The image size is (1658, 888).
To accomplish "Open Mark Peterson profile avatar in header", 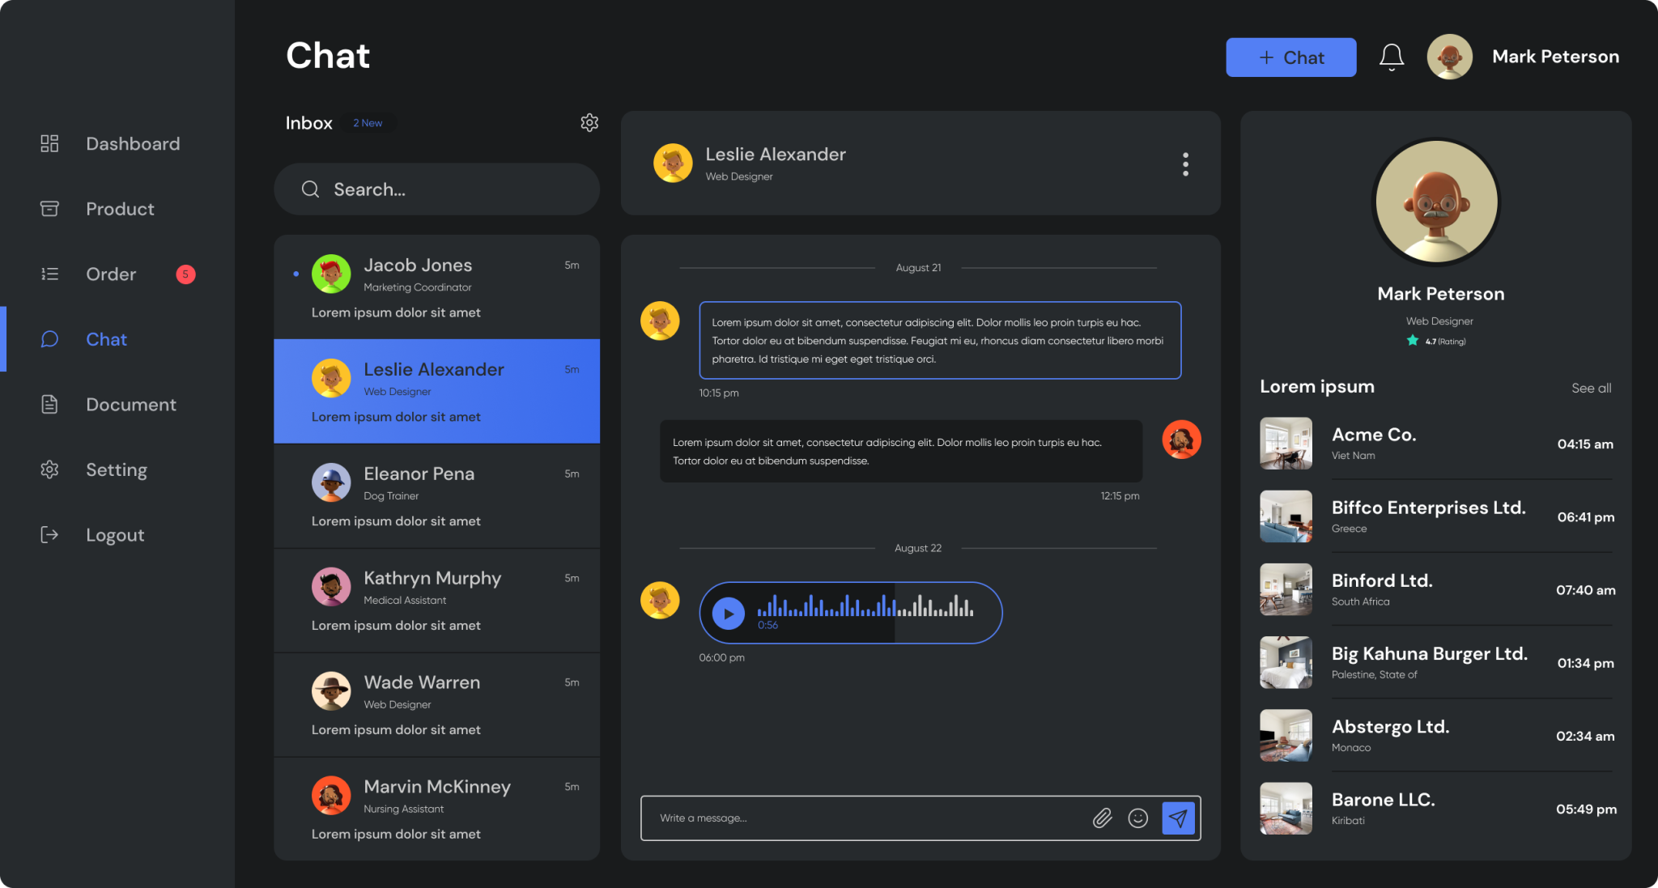I will (x=1449, y=57).
